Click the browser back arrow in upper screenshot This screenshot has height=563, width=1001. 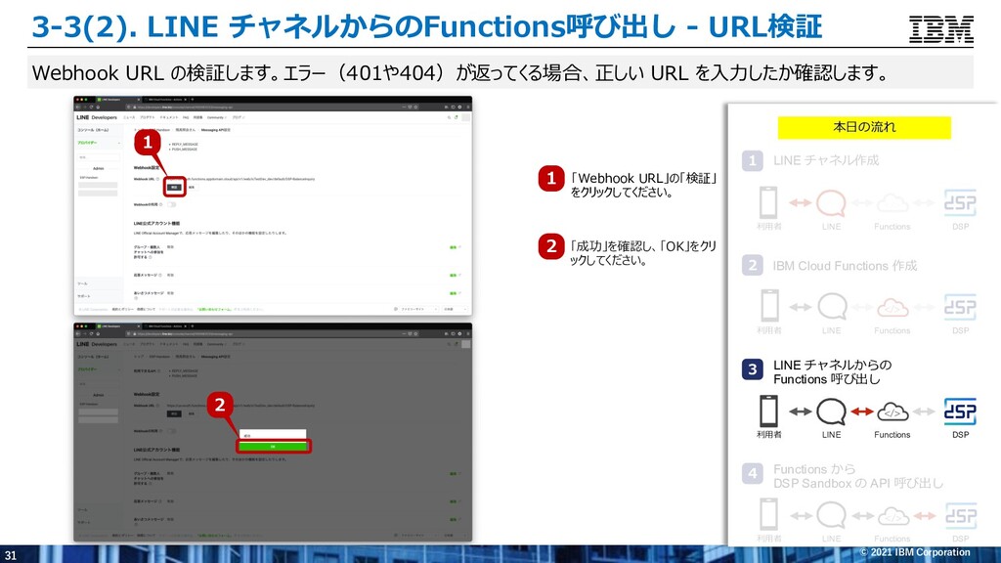(x=77, y=108)
